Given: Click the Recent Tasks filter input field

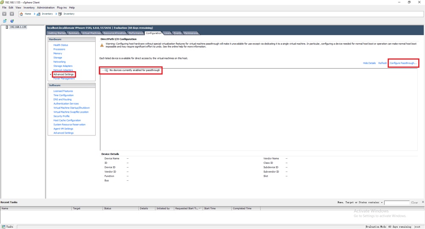Looking at the screenshot, I should tap(397, 202).
